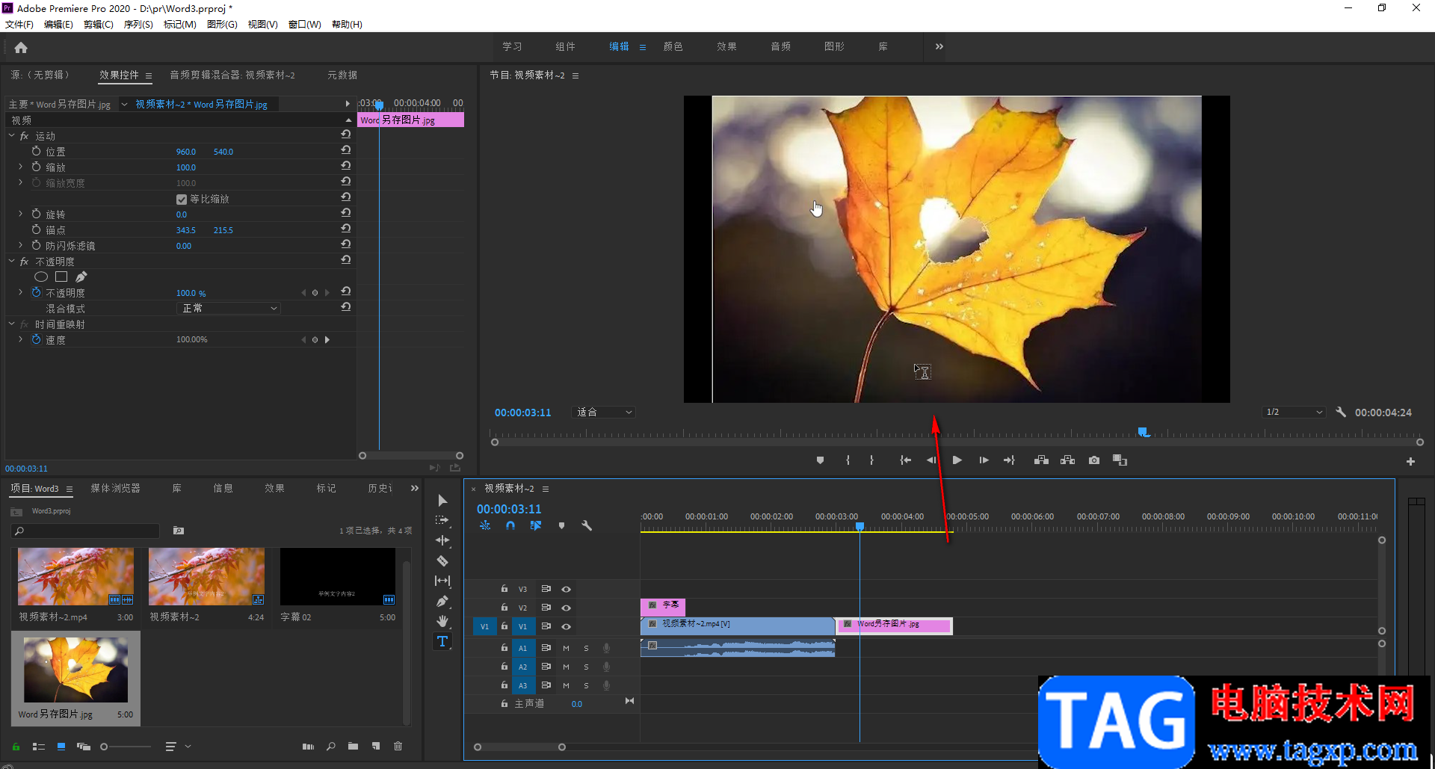1435x769 pixels.
Task: Click the timeline wrench settings icon
Action: 587,526
